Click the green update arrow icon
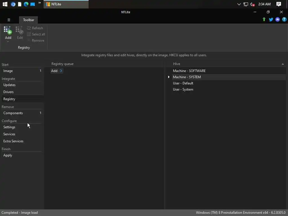This screenshot has height=216, width=288. pos(264,19)
